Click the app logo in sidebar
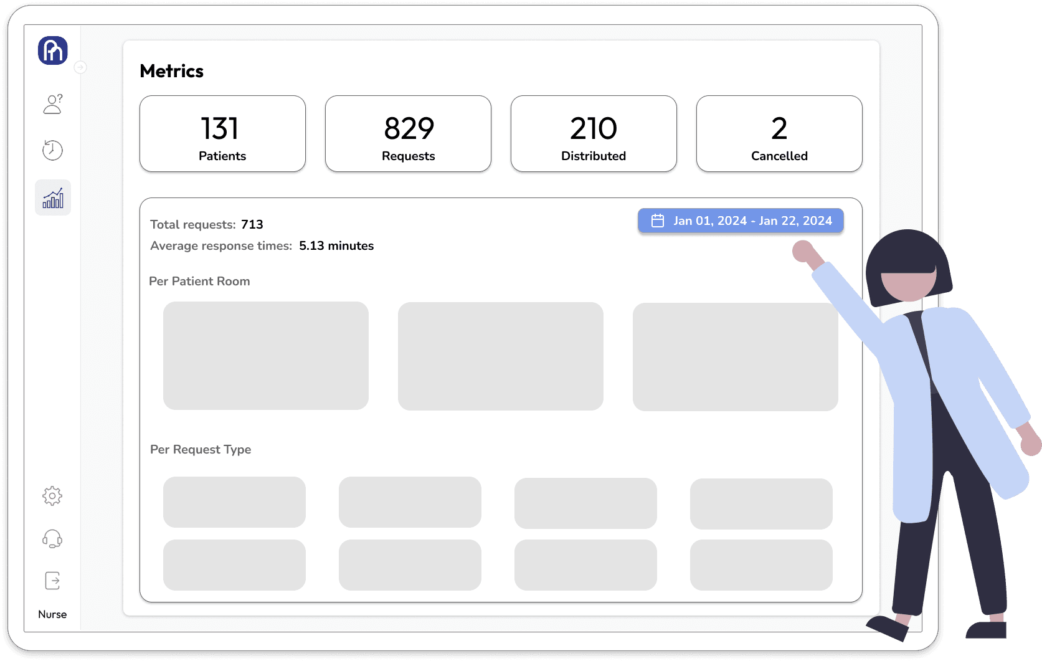 pyautogui.click(x=53, y=50)
